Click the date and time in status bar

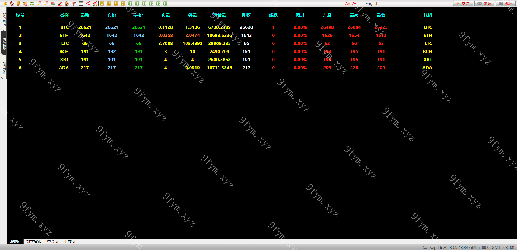[469, 247]
